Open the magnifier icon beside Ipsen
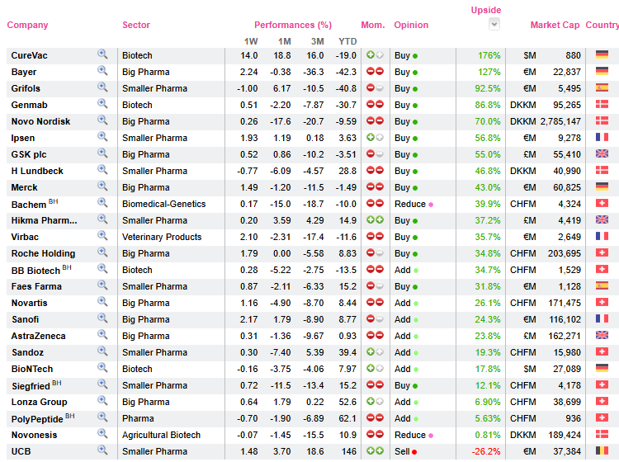 tap(102, 136)
